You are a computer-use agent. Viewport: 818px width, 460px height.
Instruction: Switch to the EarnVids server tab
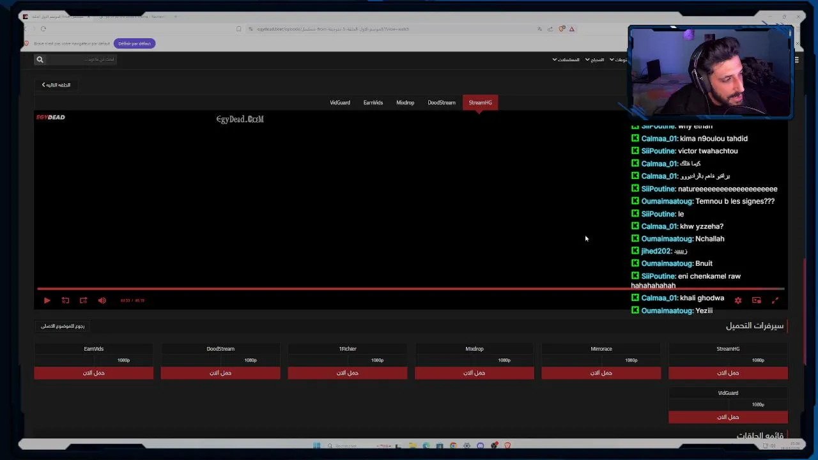373,103
